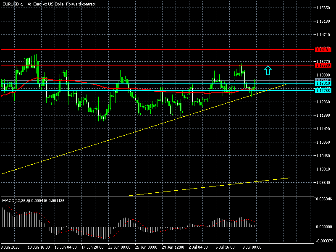Click the cyan 1.12755 price label
Viewport: 336px width, 252px height.
click(x=323, y=90)
